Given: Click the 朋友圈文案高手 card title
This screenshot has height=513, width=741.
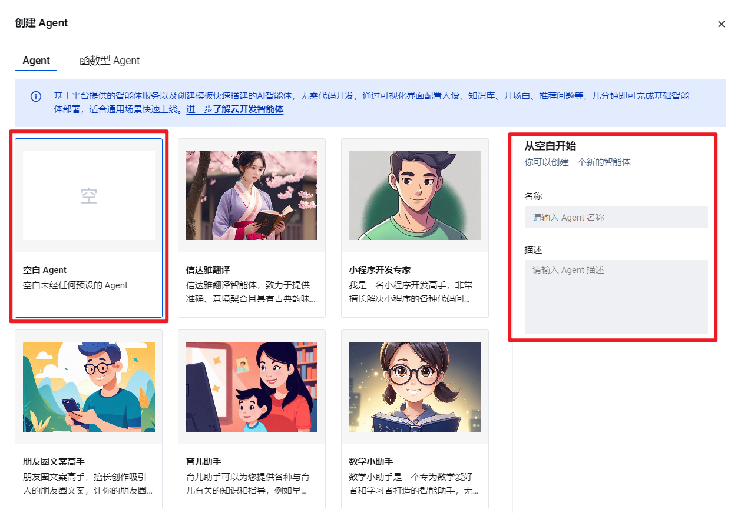Looking at the screenshot, I should pyautogui.click(x=54, y=461).
